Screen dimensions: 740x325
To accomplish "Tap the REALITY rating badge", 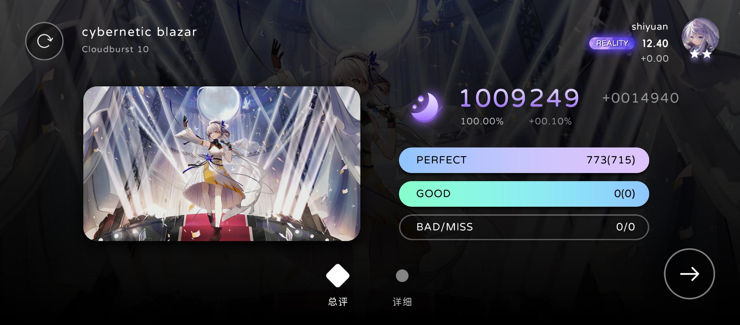I will 612,43.
